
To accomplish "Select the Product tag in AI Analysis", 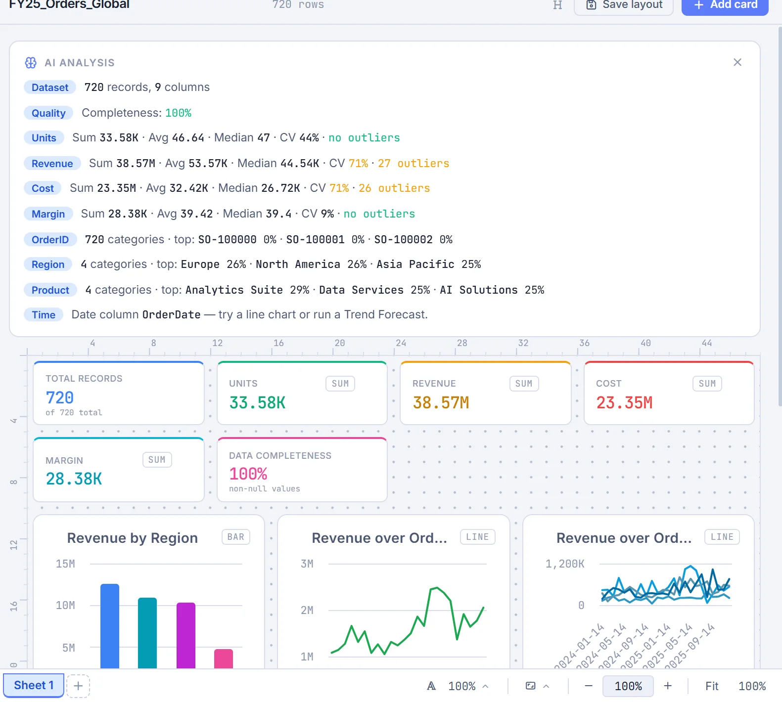I will click(x=50, y=290).
